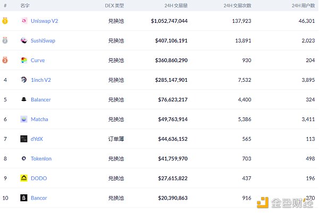Click the SushiSwap logo icon
This screenshot has height=214, width=319.
pos(24,41)
